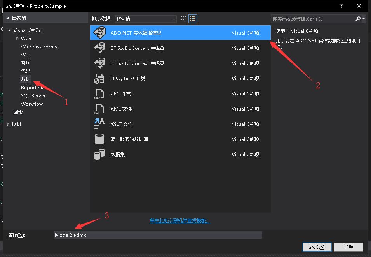
Task: Open the dialog help question mark
Action: pos(341,6)
